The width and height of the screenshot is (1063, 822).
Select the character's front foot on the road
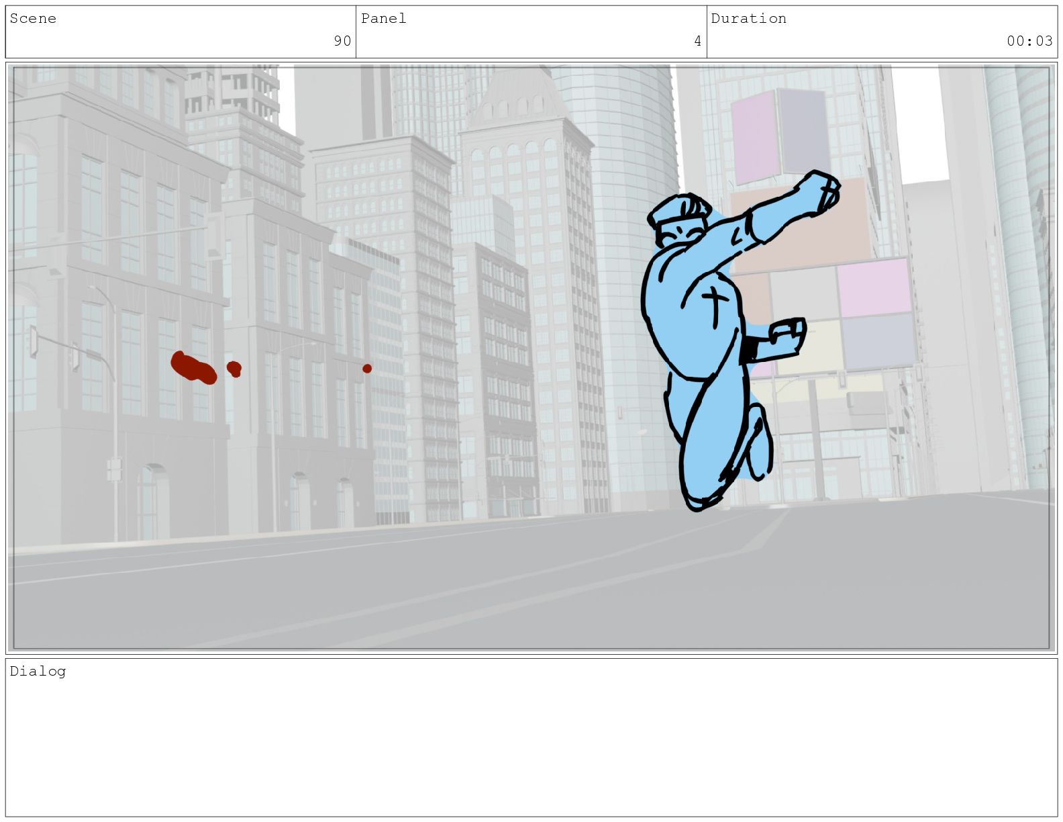click(699, 498)
